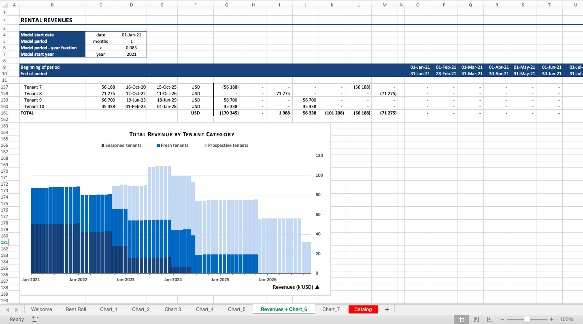Select the Tenant 8 row label

pos(33,93)
